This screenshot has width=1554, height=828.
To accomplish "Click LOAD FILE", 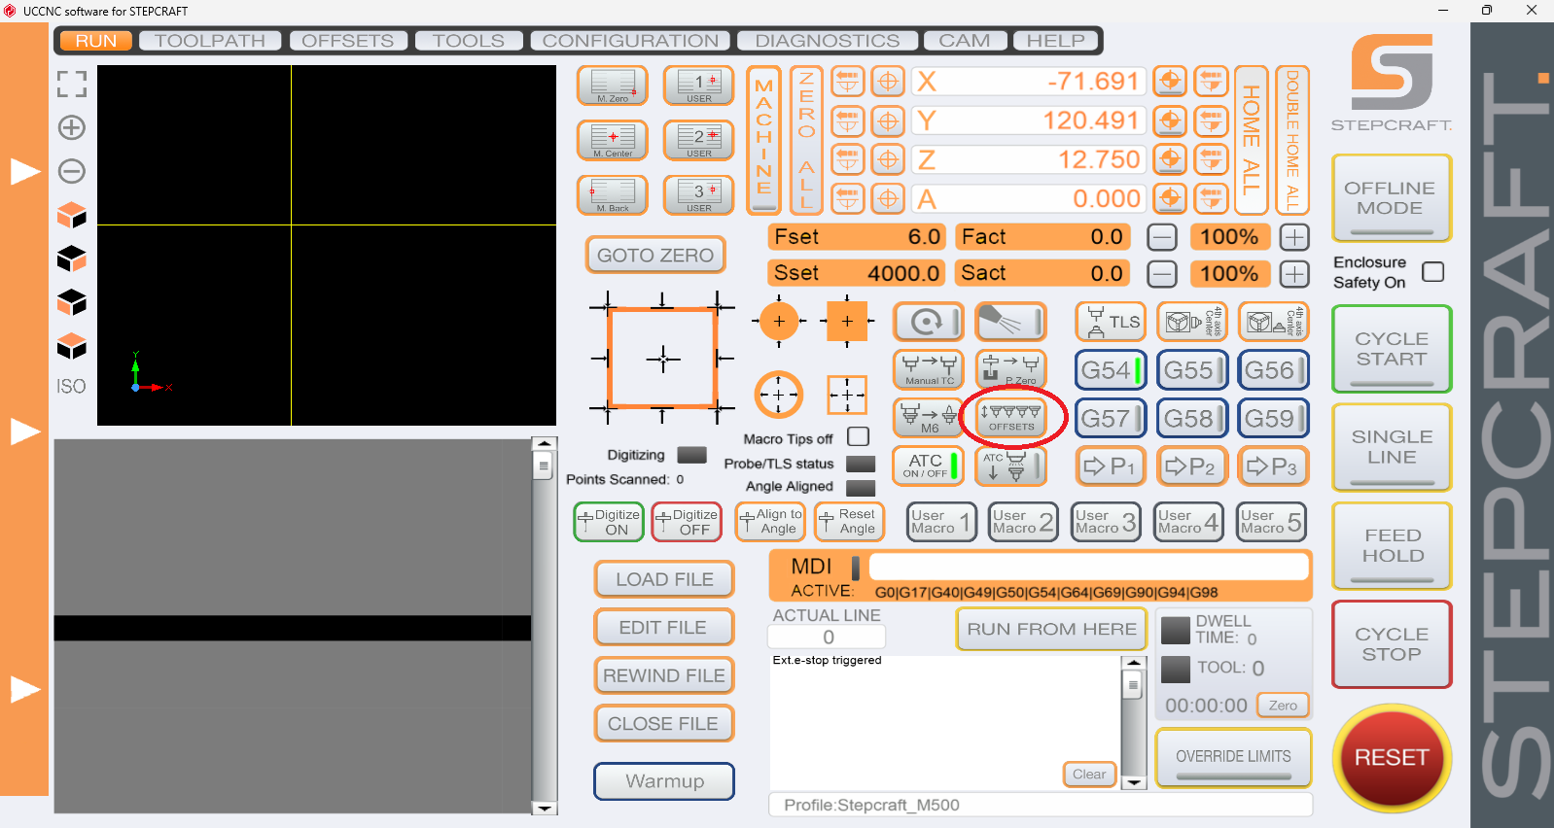I will [x=664, y=579].
